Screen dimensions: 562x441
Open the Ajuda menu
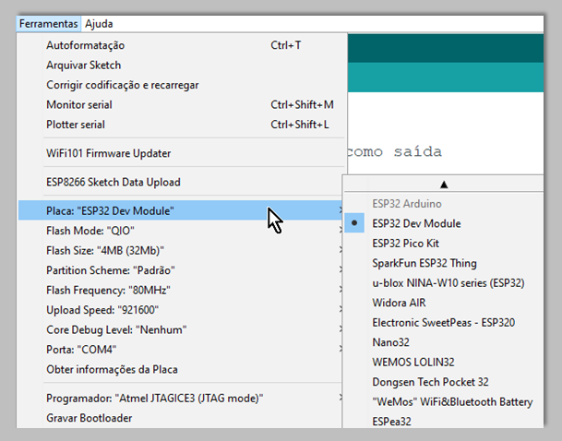[99, 23]
